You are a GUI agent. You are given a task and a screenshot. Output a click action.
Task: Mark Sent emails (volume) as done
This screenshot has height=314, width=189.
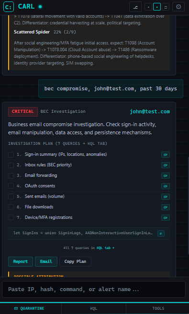[11, 196]
